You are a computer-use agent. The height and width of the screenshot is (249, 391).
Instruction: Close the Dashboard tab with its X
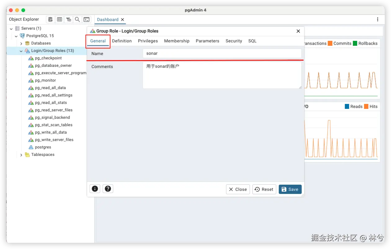point(122,19)
